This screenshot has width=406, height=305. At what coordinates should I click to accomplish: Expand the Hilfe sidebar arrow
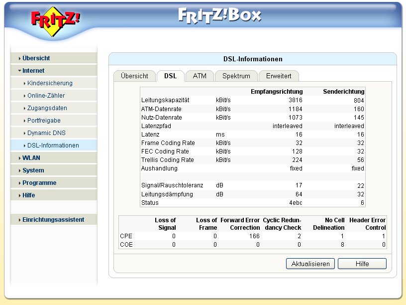point(20,195)
